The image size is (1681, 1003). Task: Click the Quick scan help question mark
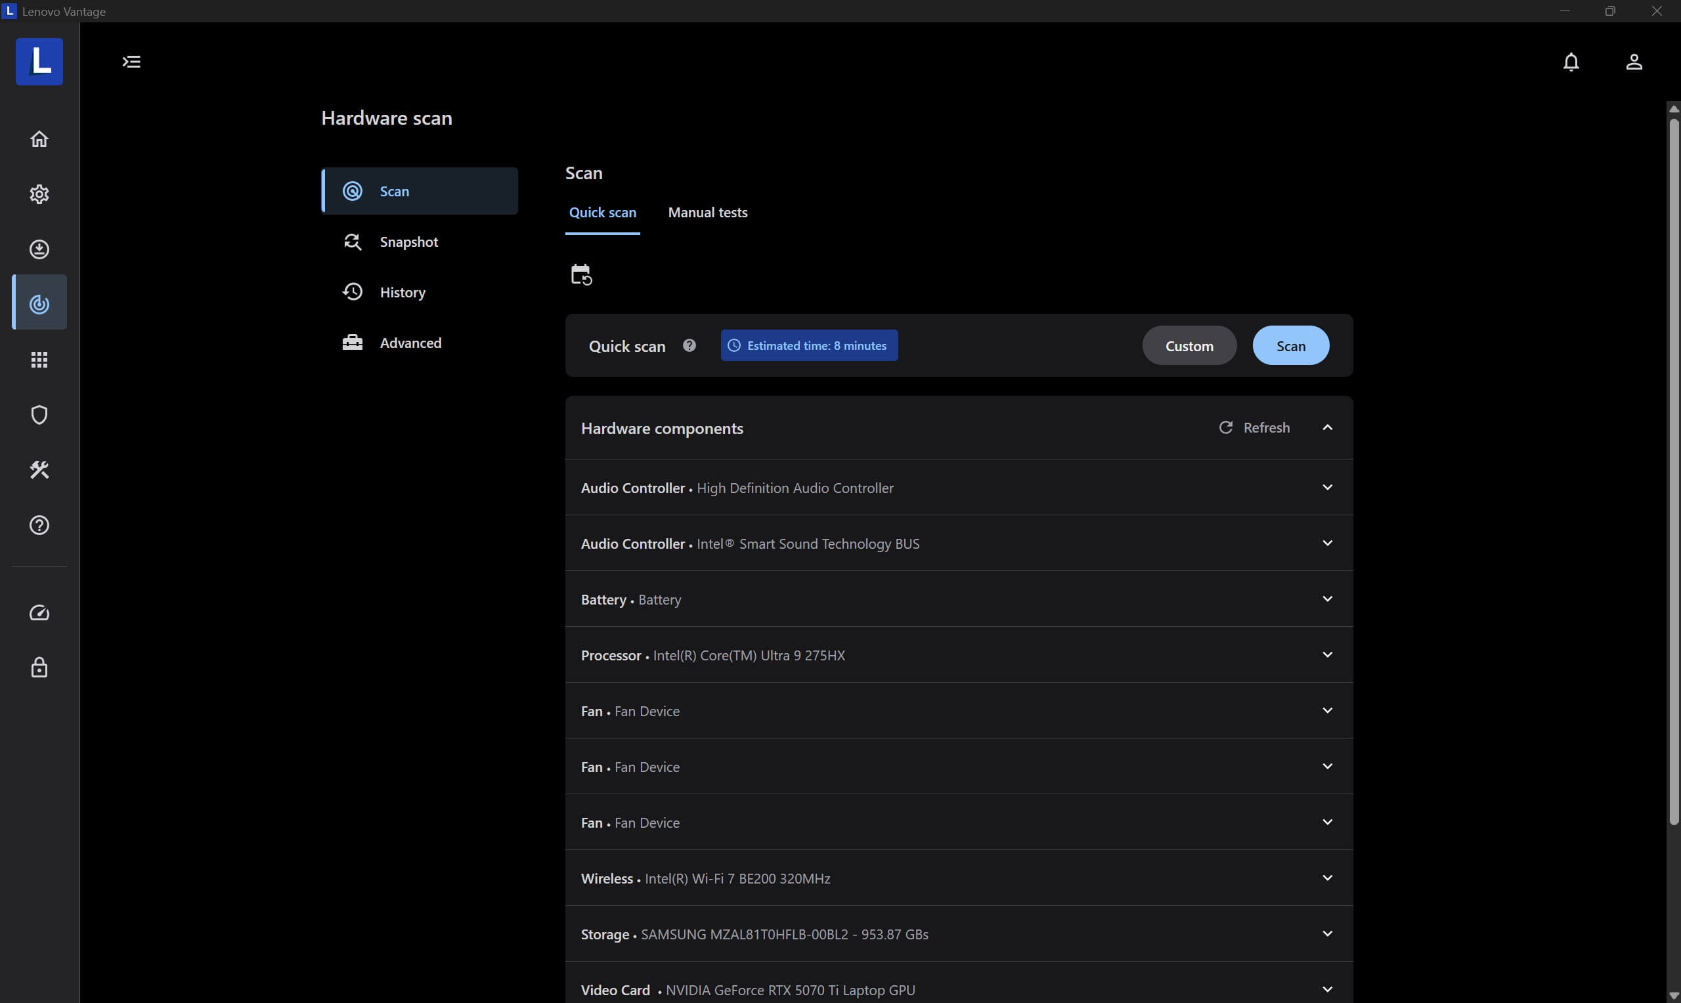click(x=689, y=345)
